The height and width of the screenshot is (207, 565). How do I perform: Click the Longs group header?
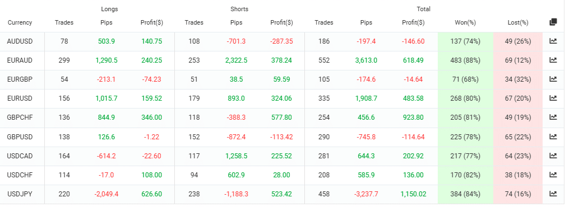[109, 9]
